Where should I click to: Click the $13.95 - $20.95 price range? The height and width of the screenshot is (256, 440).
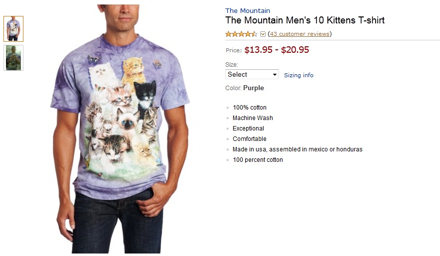click(x=277, y=50)
